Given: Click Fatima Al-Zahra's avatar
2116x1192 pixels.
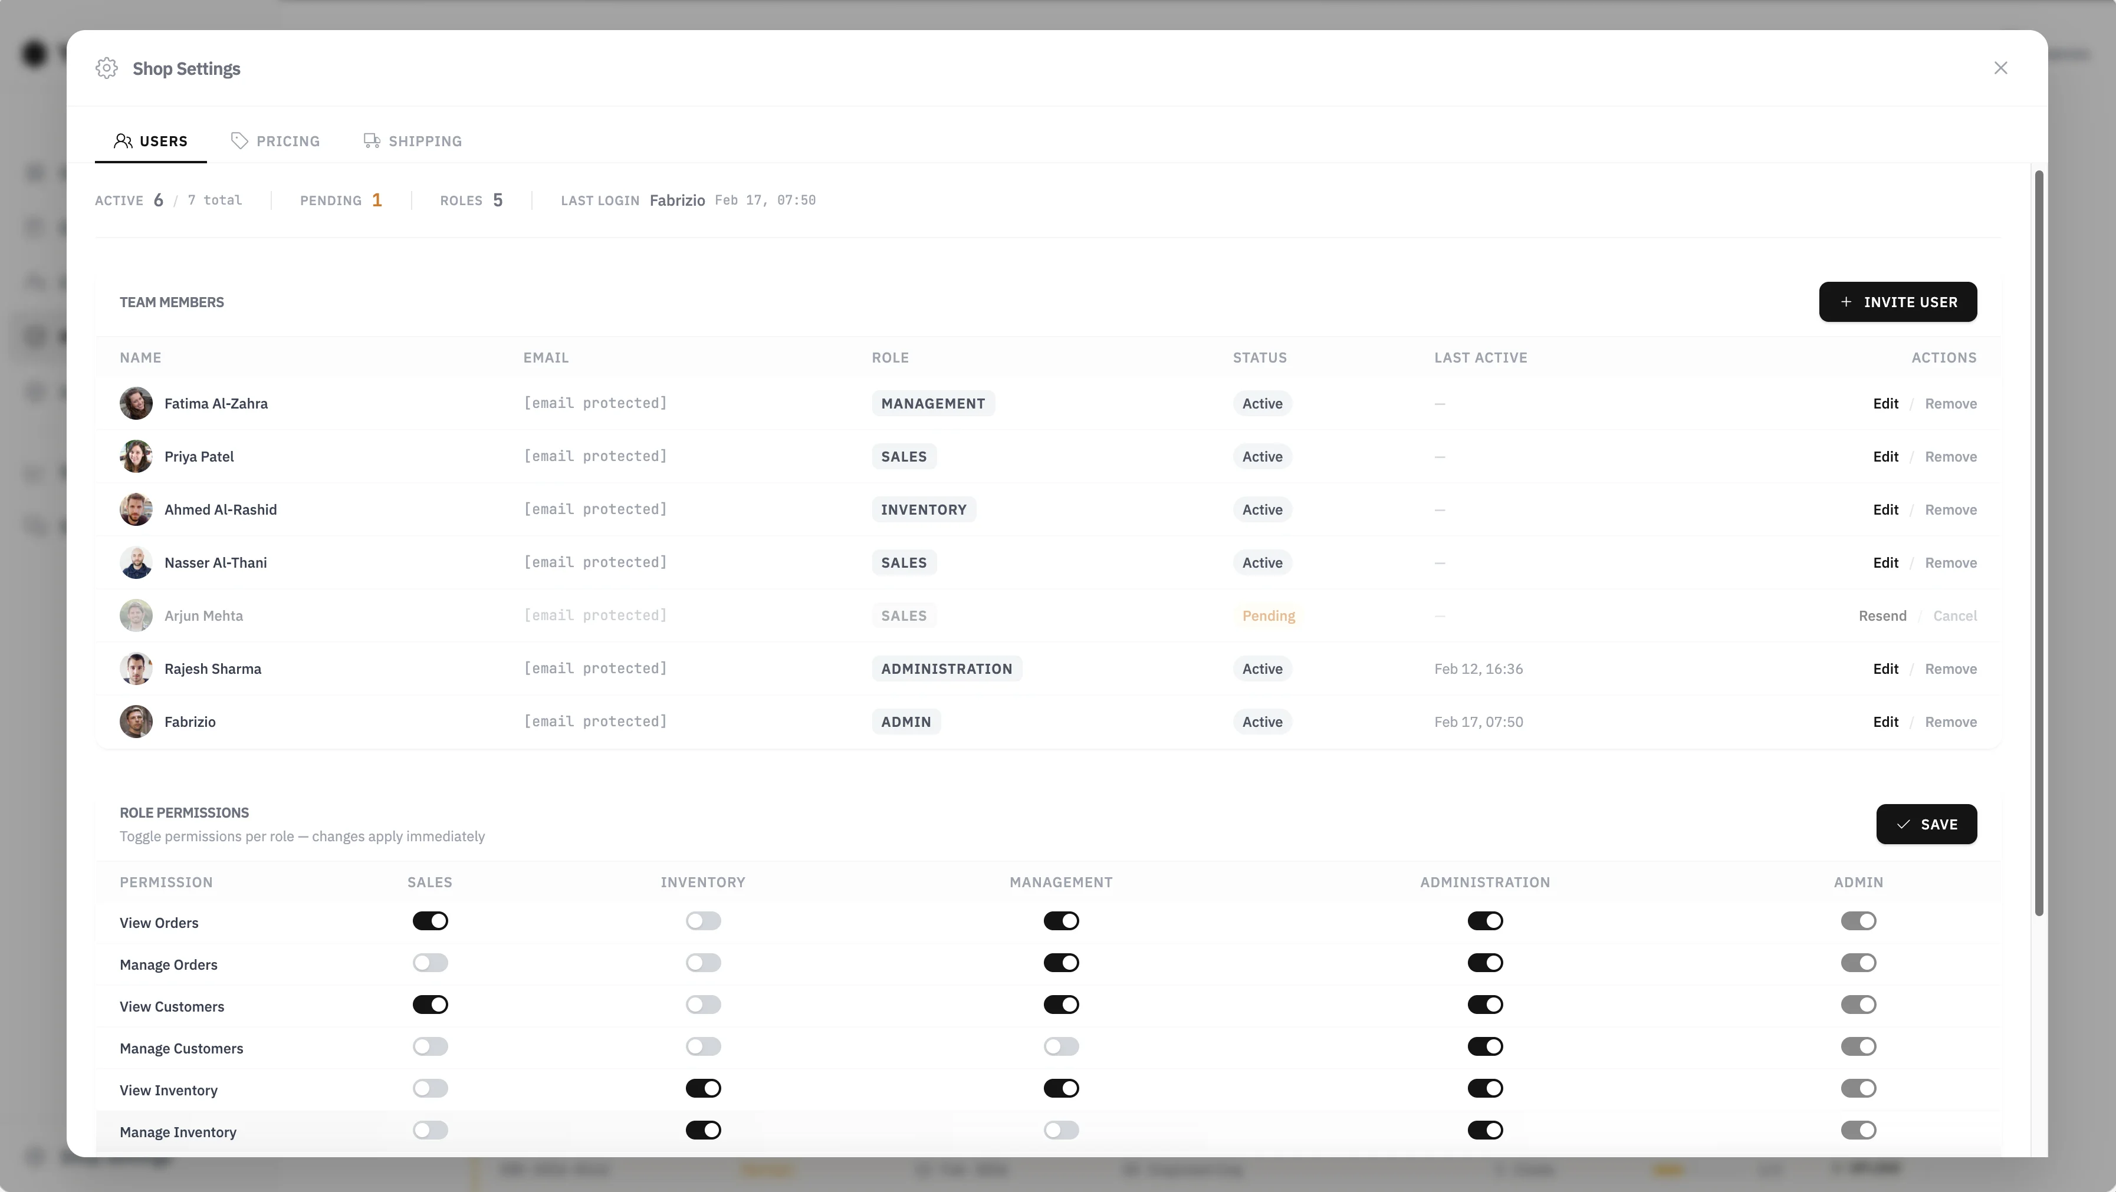Looking at the screenshot, I should (x=136, y=404).
